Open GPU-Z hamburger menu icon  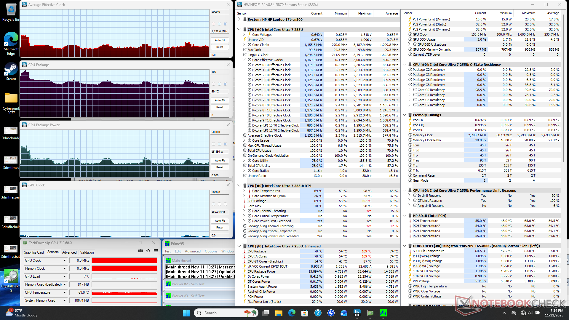156,251
